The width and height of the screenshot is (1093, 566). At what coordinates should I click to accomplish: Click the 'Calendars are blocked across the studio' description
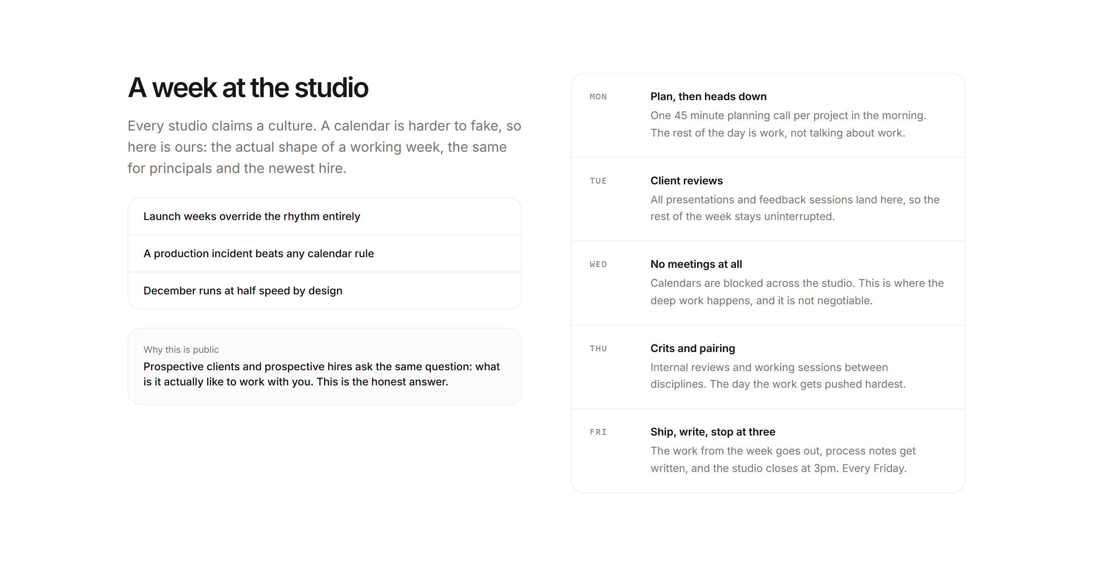[x=797, y=292]
